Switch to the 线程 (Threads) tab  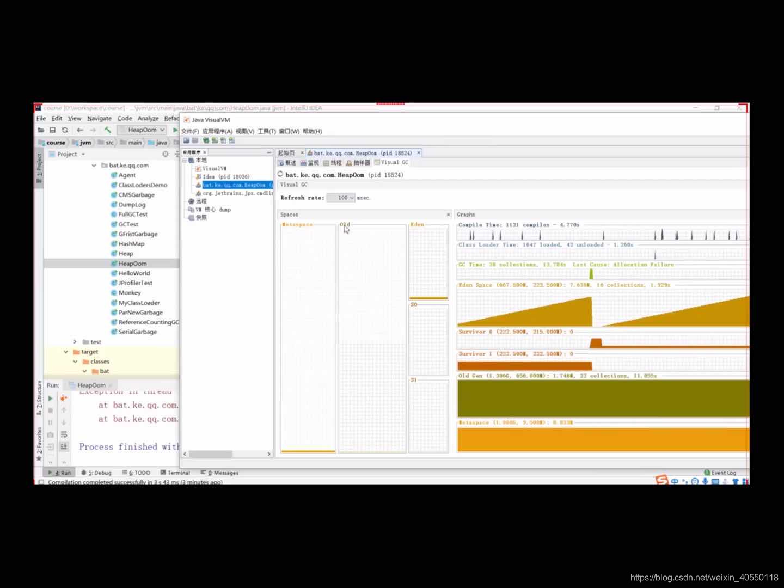click(x=333, y=163)
